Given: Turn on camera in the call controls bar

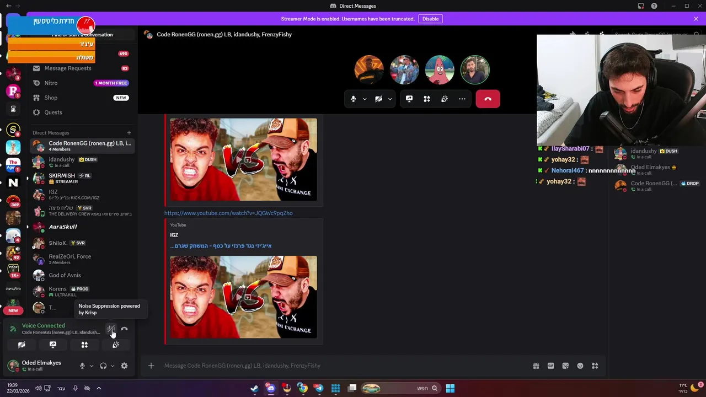Looking at the screenshot, I should [x=378, y=99].
